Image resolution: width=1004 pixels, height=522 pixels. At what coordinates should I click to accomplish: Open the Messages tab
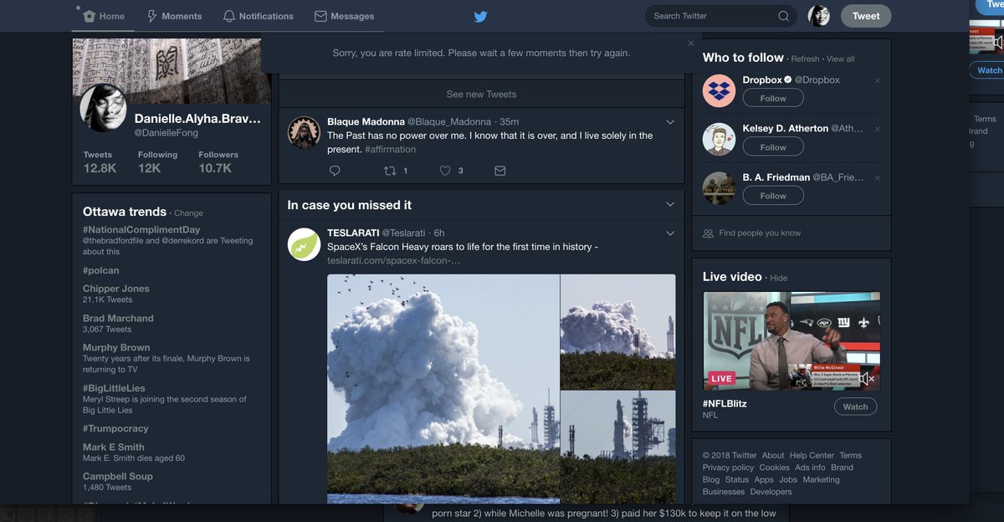click(x=344, y=16)
